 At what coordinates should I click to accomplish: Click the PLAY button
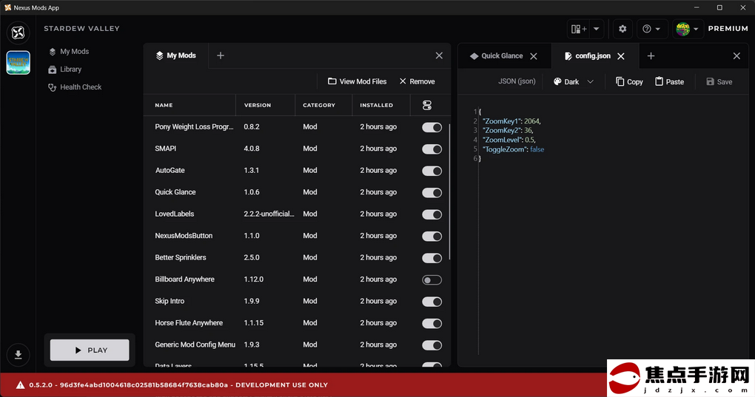tap(90, 350)
